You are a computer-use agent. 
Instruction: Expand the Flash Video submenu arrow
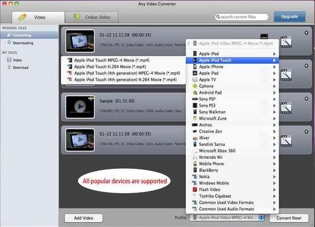pyautogui.click(x=274, y=190)
